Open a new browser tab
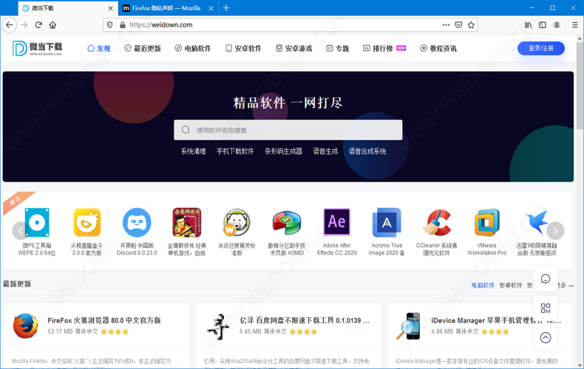This screenshot has height=369, width=584. pos(226,8)
